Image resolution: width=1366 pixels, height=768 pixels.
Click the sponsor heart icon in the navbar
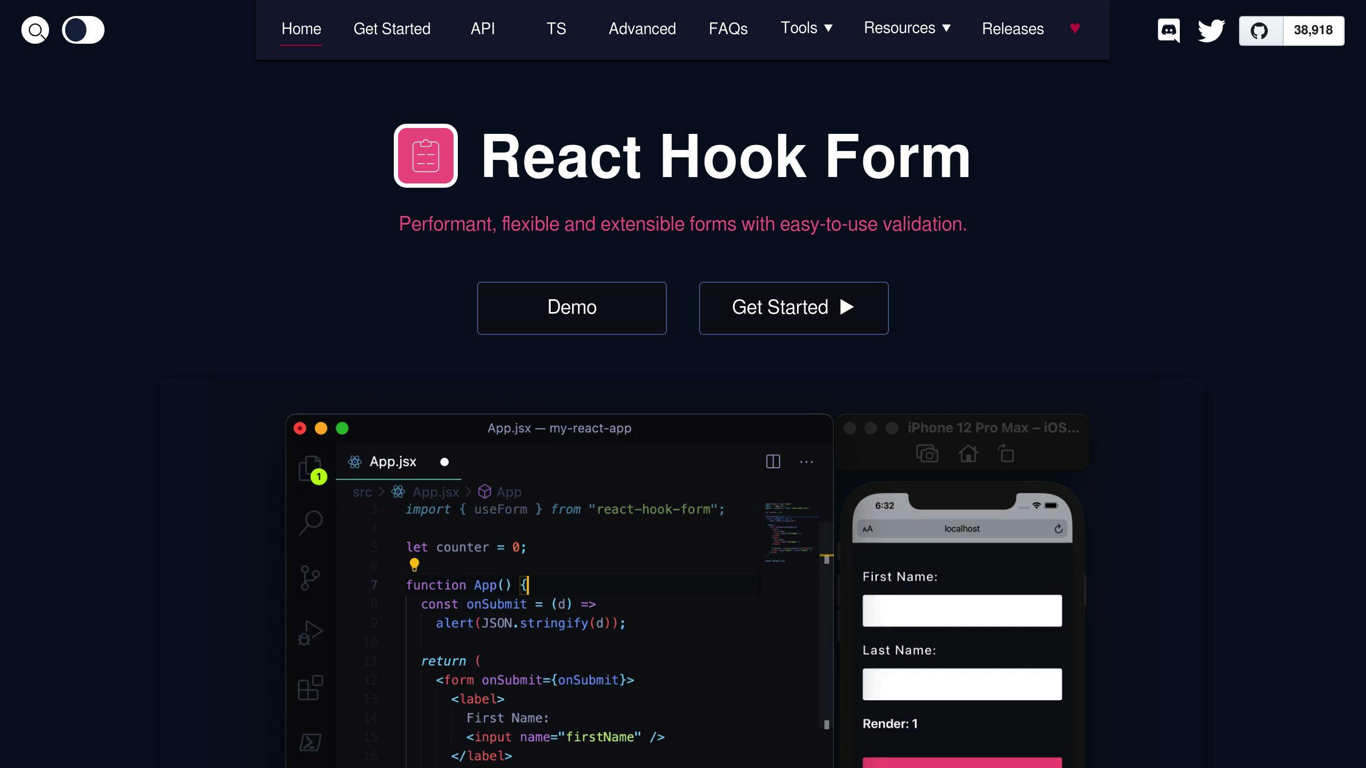coord(1075,28)
